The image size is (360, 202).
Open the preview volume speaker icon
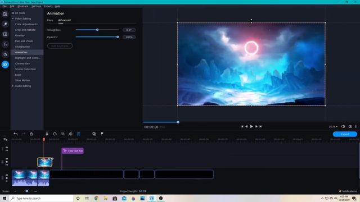click(343, 126)
